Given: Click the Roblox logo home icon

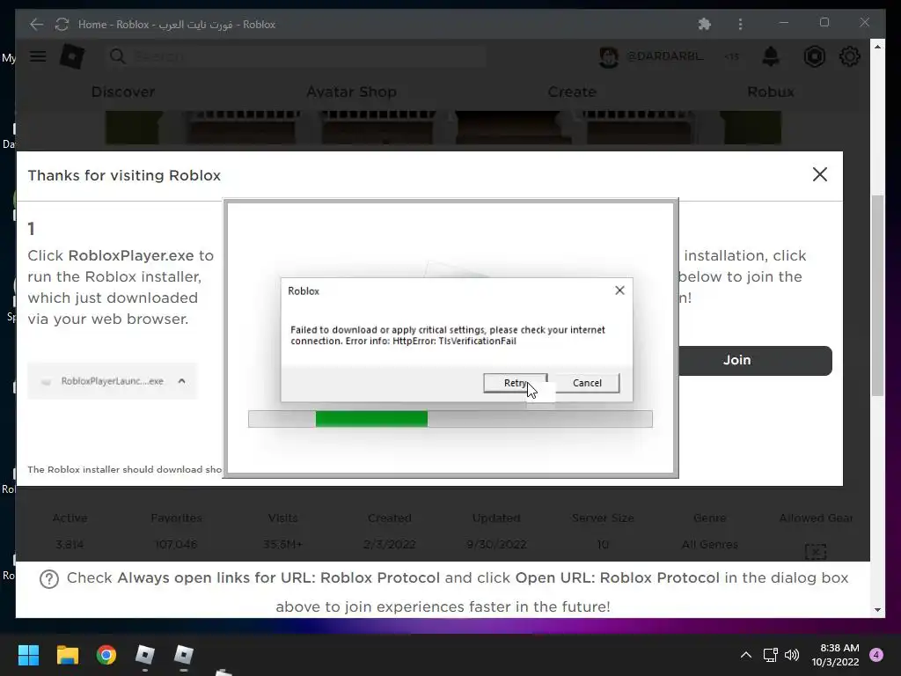Looking at the screenshot, I should [72, 56].
